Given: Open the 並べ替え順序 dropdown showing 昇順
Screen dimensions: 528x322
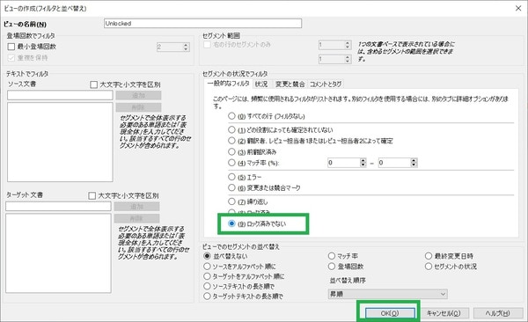Looking at the screenshot, I should click(x=387, y=294).
